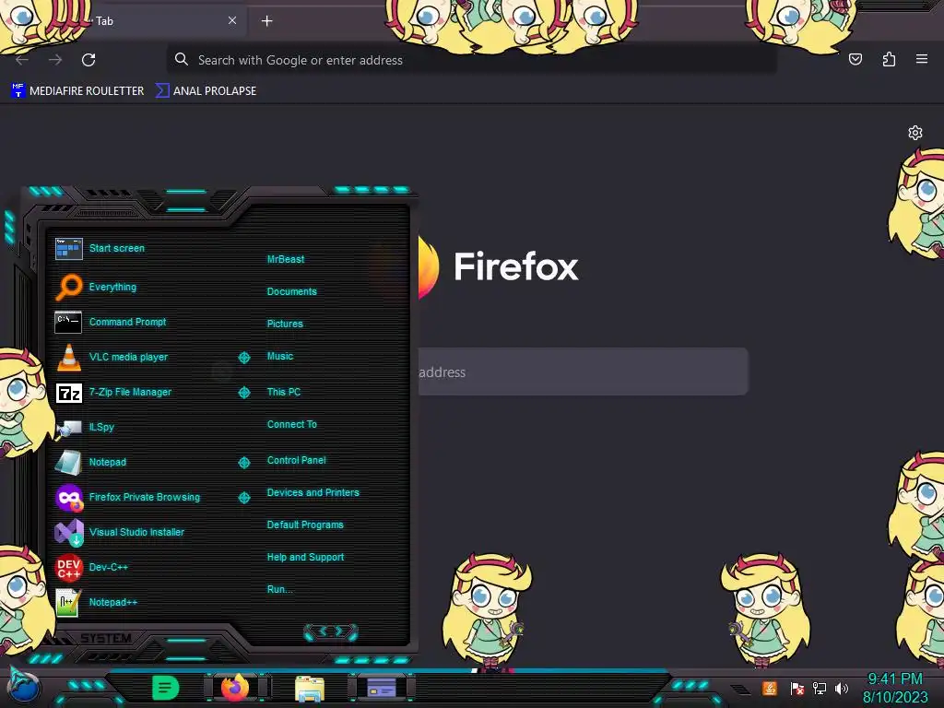Open new tab personalize gear icon
Viewport: 944px width, 708px height.
click(915, 133)
